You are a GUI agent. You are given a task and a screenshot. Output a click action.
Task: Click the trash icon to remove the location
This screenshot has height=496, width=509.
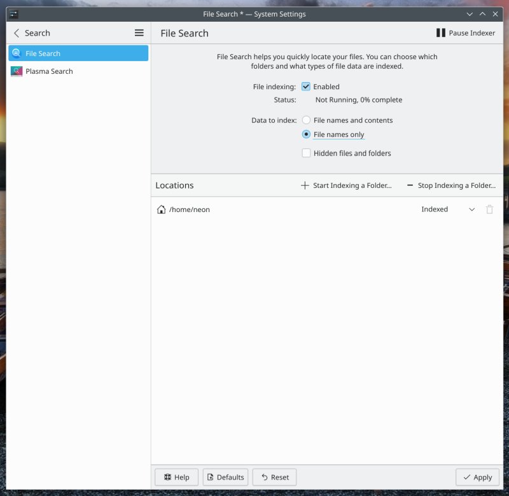490,209
